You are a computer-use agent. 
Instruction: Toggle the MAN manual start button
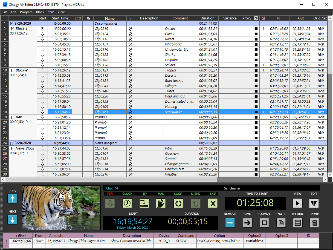pos(161,203)
